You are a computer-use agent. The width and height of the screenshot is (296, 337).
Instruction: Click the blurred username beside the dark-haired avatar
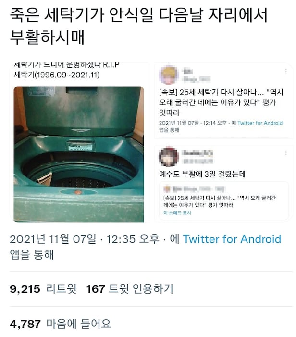pyautogui.click(x=197, y=157)
